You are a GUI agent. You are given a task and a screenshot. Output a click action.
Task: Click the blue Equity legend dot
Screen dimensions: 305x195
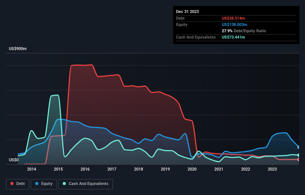pyautogui.click(x=37, y=184)
